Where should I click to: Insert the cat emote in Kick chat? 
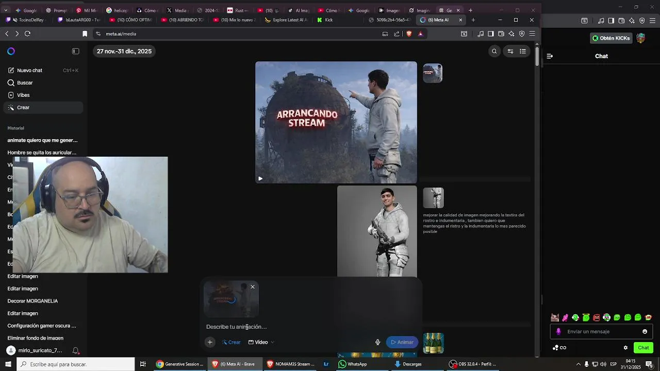click(x=555, y=317)
